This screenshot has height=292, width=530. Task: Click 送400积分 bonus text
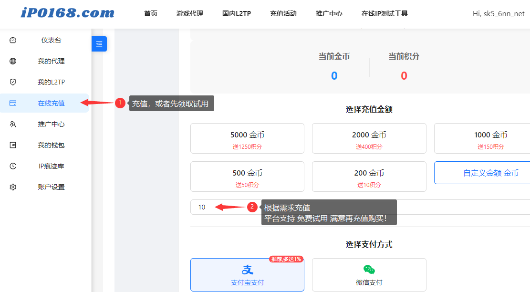pyautogui.click(x=369, y=146)
